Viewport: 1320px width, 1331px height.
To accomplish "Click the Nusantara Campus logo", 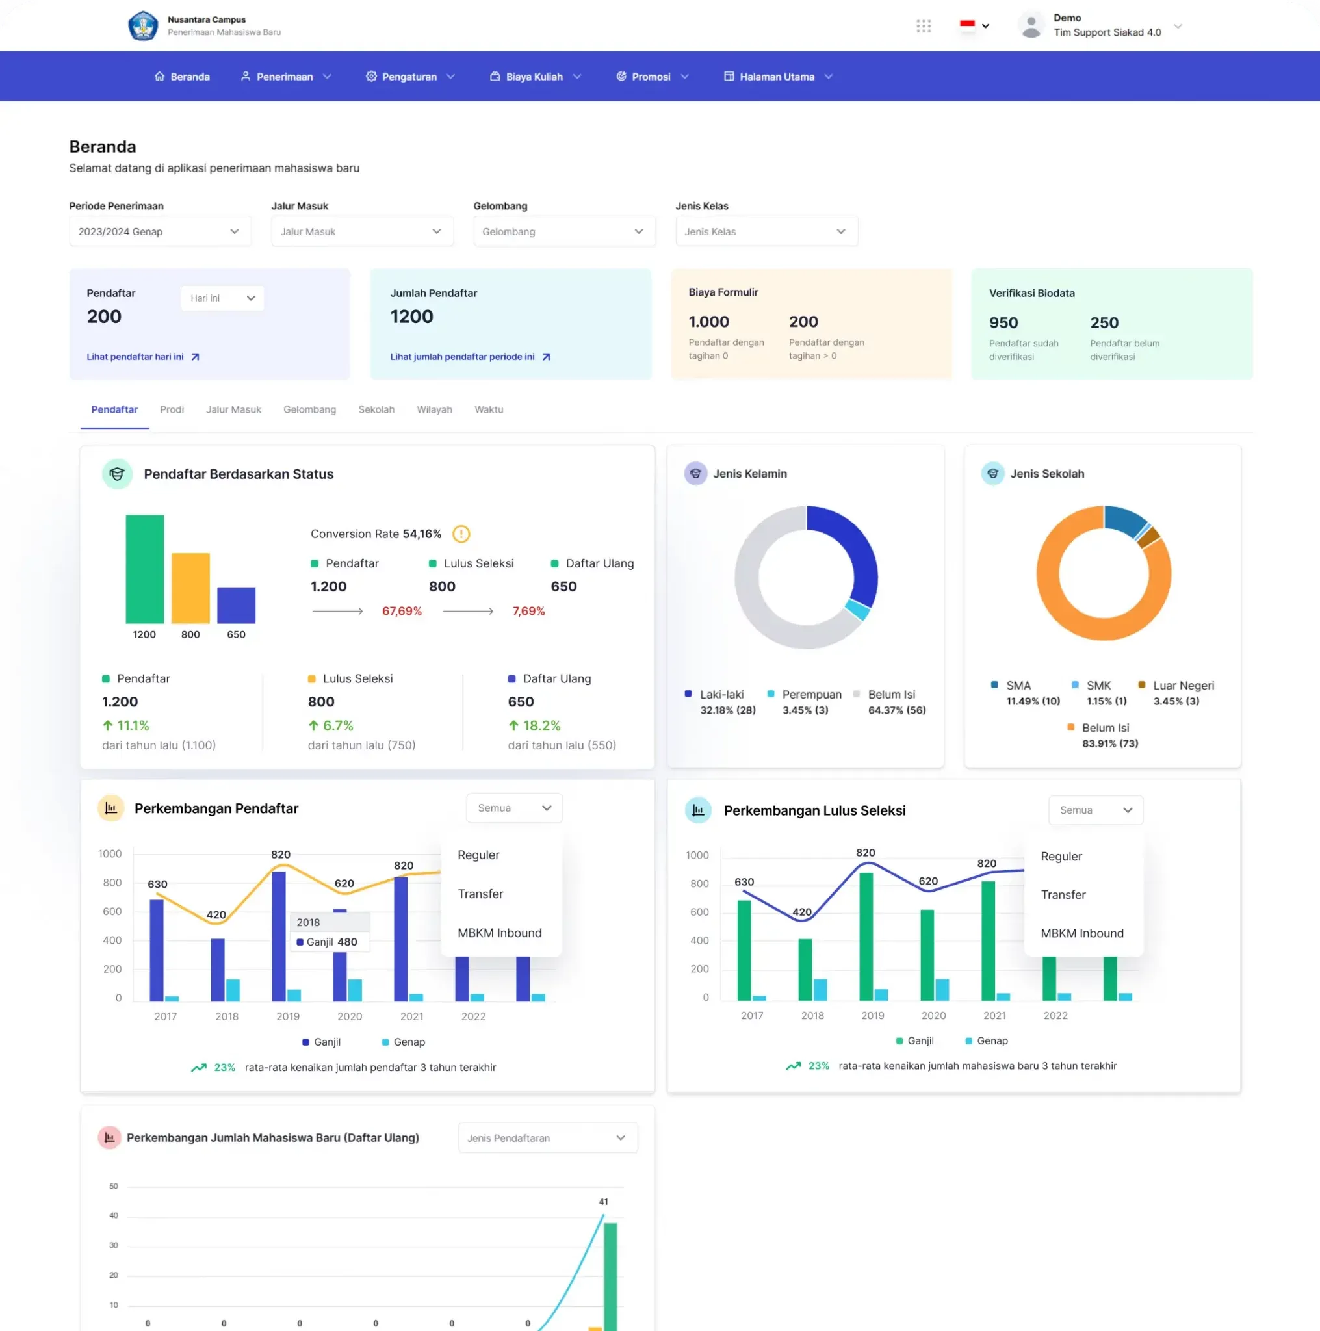I will (143, 26).
